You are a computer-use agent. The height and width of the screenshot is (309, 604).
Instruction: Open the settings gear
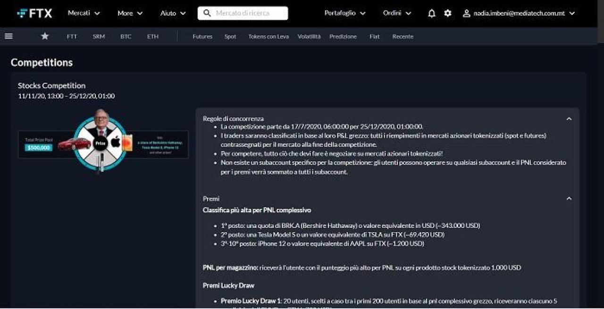448,13
